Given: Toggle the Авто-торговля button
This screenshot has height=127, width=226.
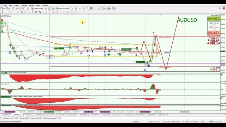Looking at the screenshot, I should pyautogui.click(x=62, y=8).
